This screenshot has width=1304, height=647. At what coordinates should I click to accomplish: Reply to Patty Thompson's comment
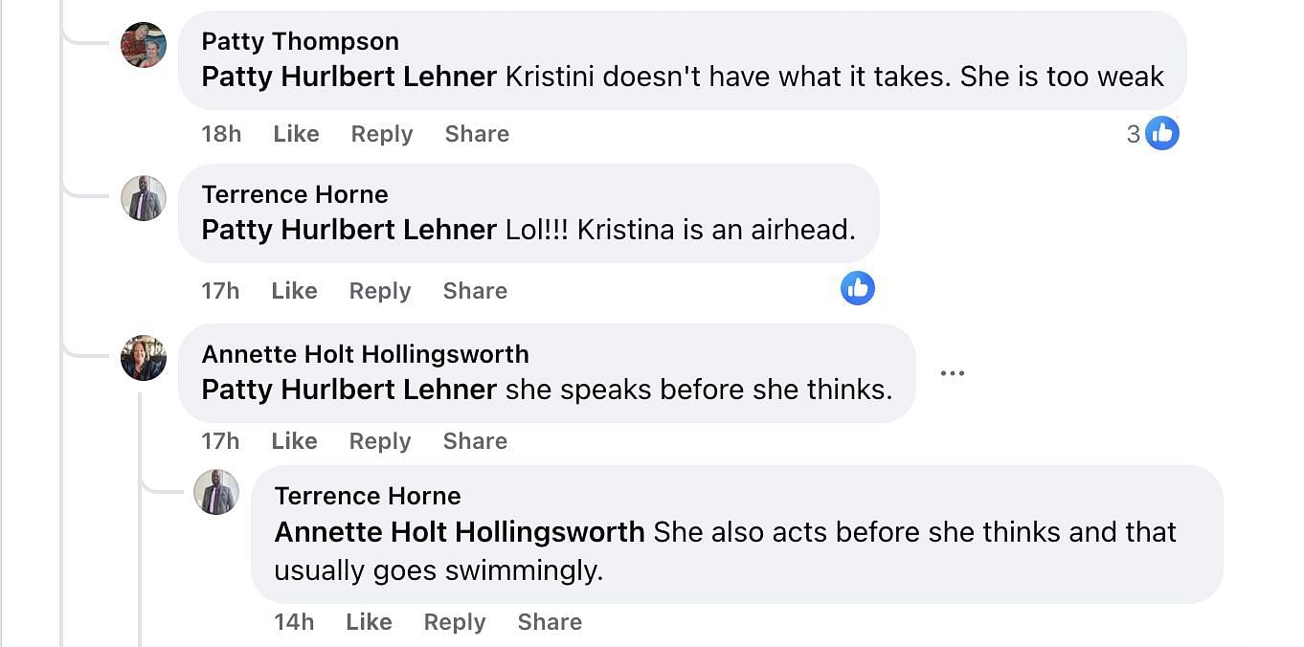(x=381, y=134)
